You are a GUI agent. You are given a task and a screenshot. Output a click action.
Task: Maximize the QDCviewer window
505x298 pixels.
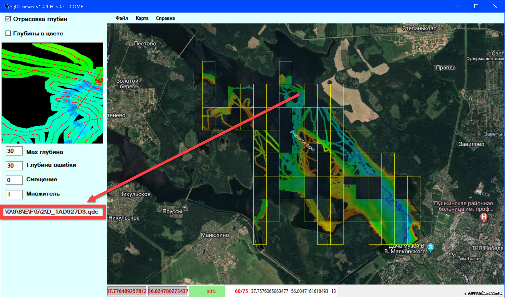point(476,6)
